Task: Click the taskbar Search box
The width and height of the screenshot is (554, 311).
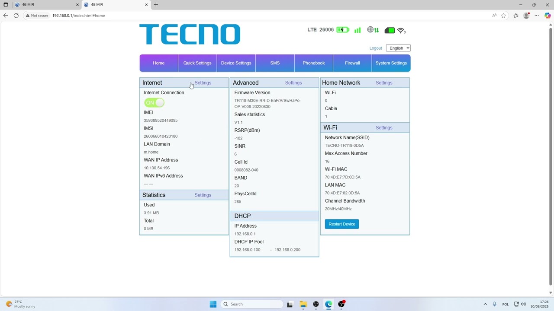Action: click(251, 304)
